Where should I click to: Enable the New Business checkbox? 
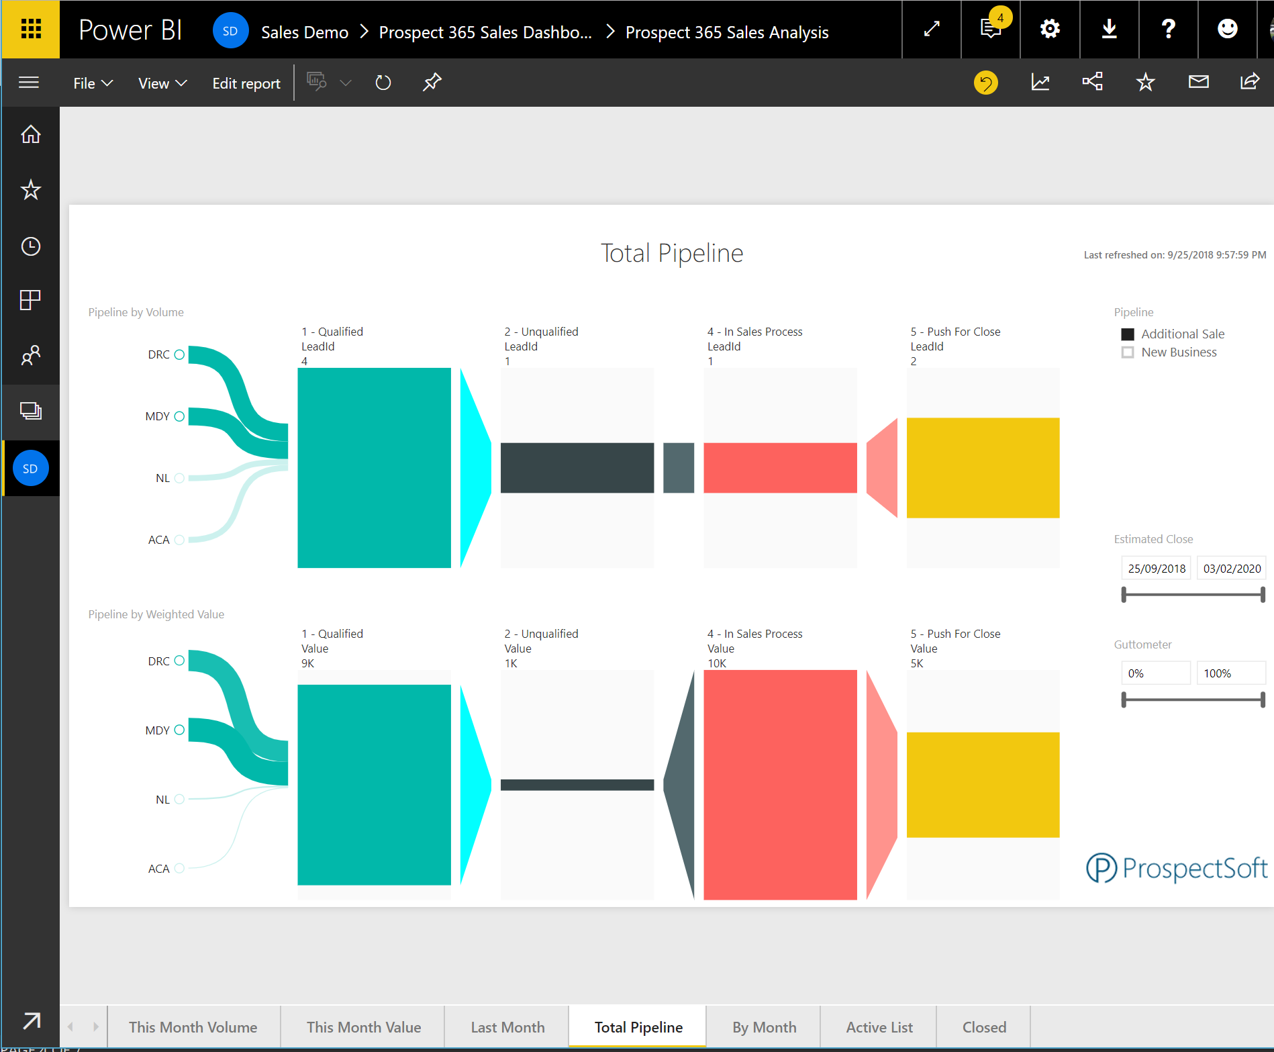click(x=1127, y=352)
